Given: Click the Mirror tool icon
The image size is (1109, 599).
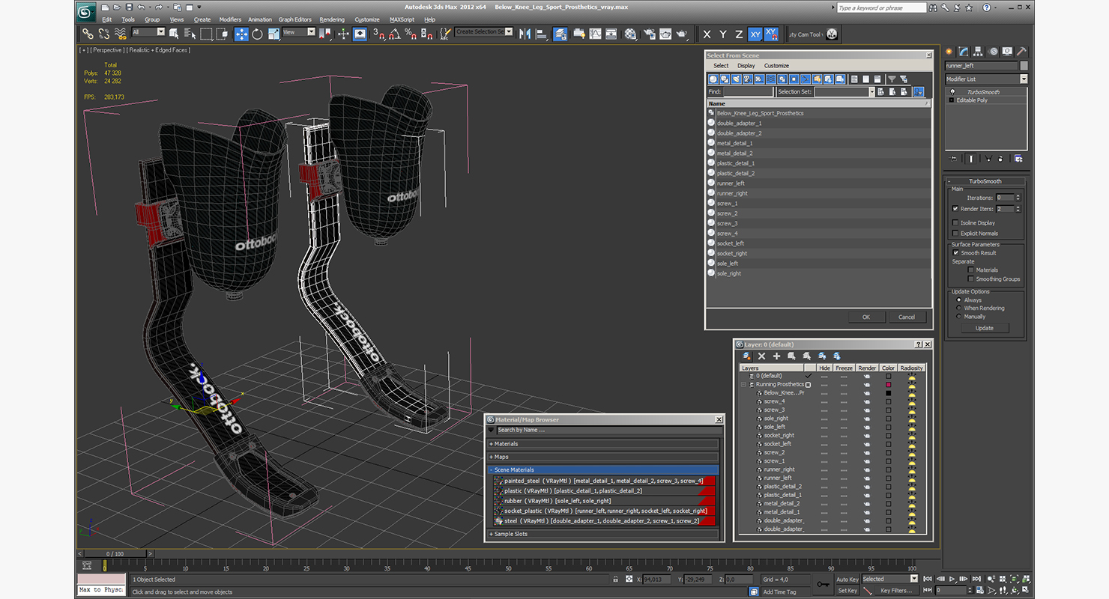Looking at the screenshot, I should click(x=525, y=34).
